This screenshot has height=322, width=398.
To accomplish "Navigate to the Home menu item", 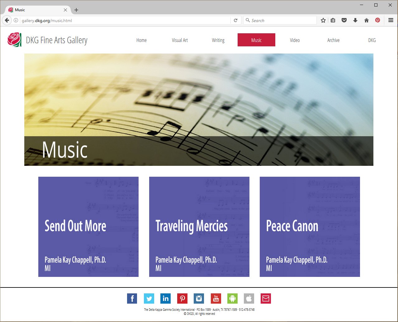I will click(141, 40).
